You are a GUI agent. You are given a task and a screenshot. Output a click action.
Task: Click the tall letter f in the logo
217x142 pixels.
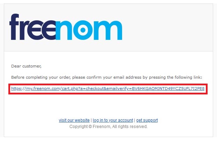14,27
